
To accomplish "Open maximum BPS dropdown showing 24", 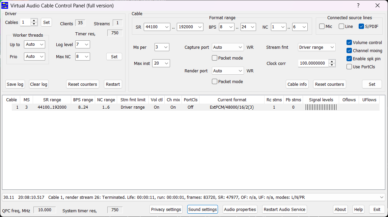I will click(x=248, y=27).
